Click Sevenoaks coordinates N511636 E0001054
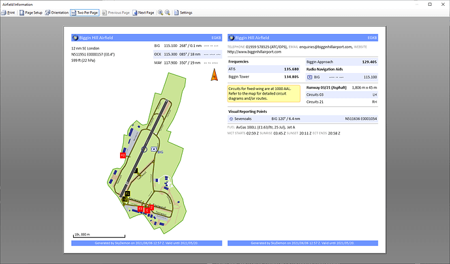 point(361,119)
